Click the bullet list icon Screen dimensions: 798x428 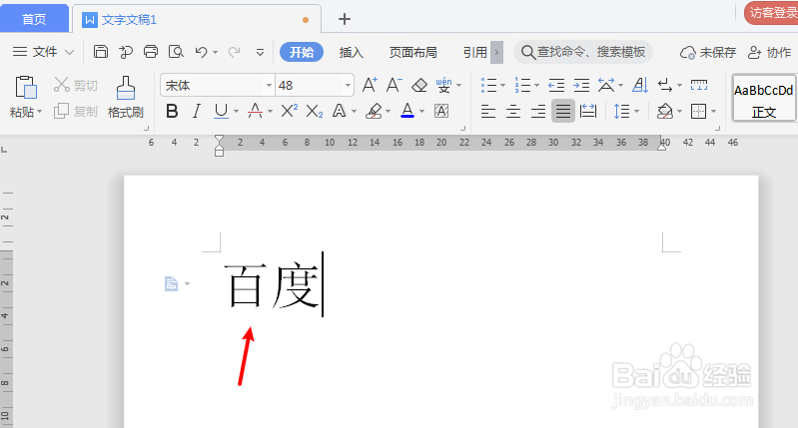coord(488,85)
